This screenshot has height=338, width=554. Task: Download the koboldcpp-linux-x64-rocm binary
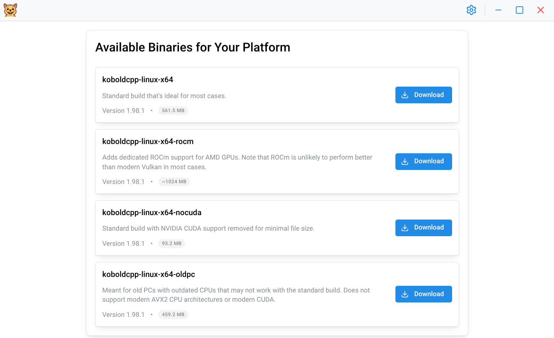pyautogui.click(x=424, y=161)
